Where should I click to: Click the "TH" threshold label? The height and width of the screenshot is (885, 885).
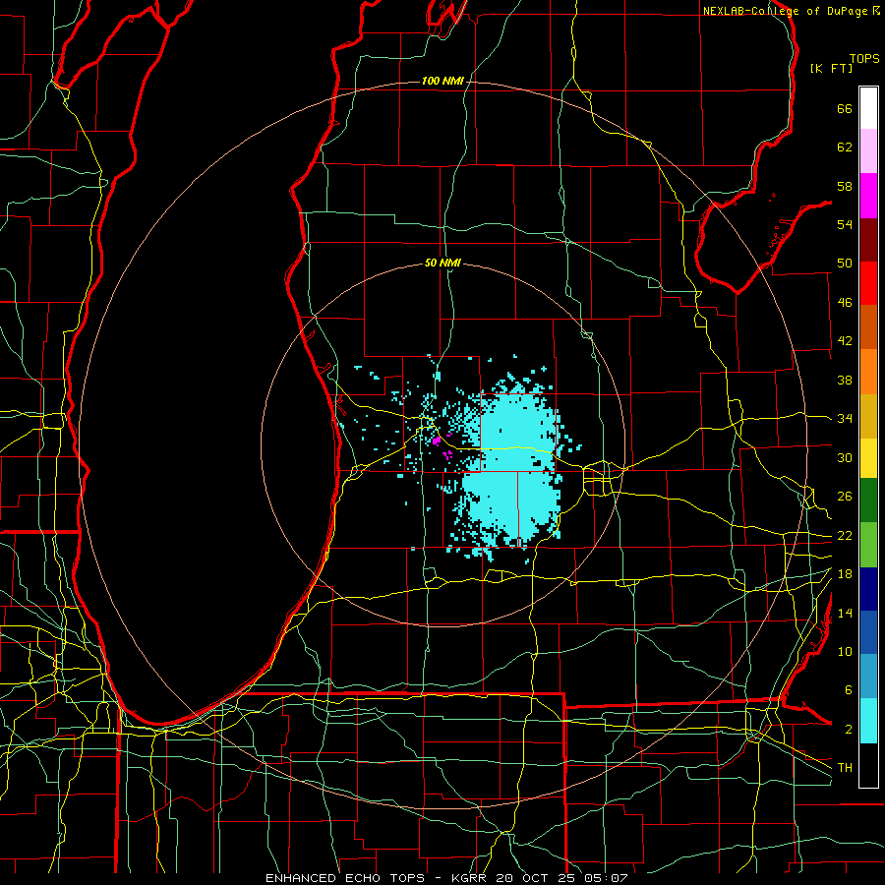pos(845,767)
